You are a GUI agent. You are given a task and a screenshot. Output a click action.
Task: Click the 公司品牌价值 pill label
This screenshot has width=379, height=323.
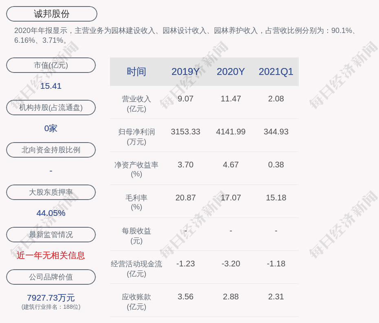(51, 277)
